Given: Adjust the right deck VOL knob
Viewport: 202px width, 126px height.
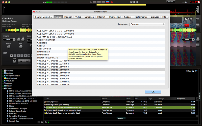Looking at the screenshot, I should pos(198,40).
